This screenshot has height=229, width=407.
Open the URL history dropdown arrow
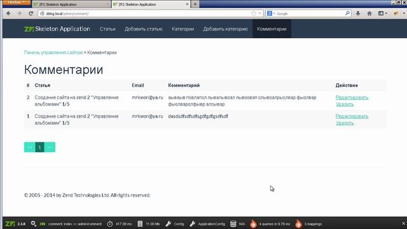(260, 13)
